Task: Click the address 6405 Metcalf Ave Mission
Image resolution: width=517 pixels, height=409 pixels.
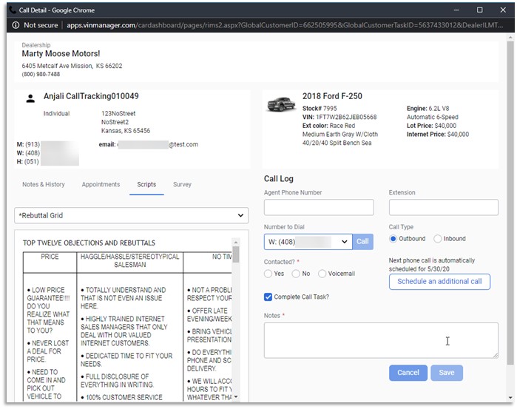Action: click(72, 66)
